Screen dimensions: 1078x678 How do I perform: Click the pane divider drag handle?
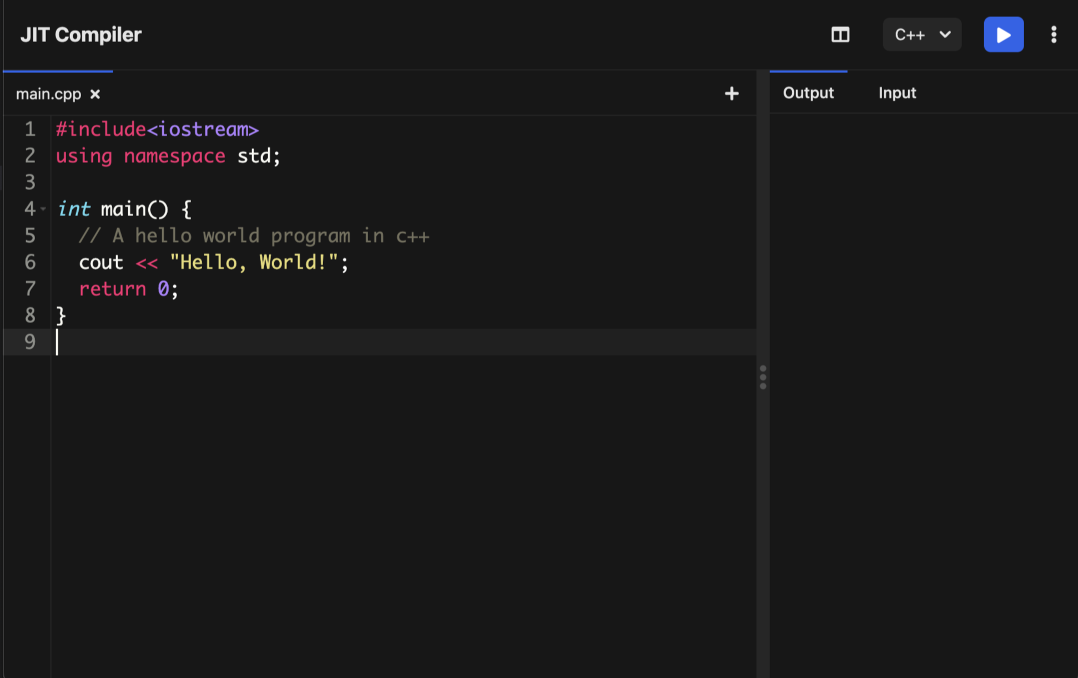(x=763, y=377)
